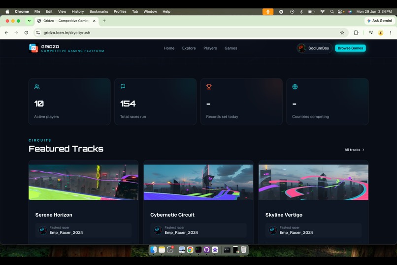Open Spotlight search in the menu bar
The image size is (397, 265).
[x=332, y=12]
